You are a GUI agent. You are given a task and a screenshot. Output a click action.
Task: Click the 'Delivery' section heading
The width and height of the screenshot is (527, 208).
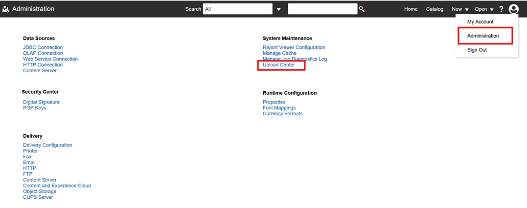[33, 136]
